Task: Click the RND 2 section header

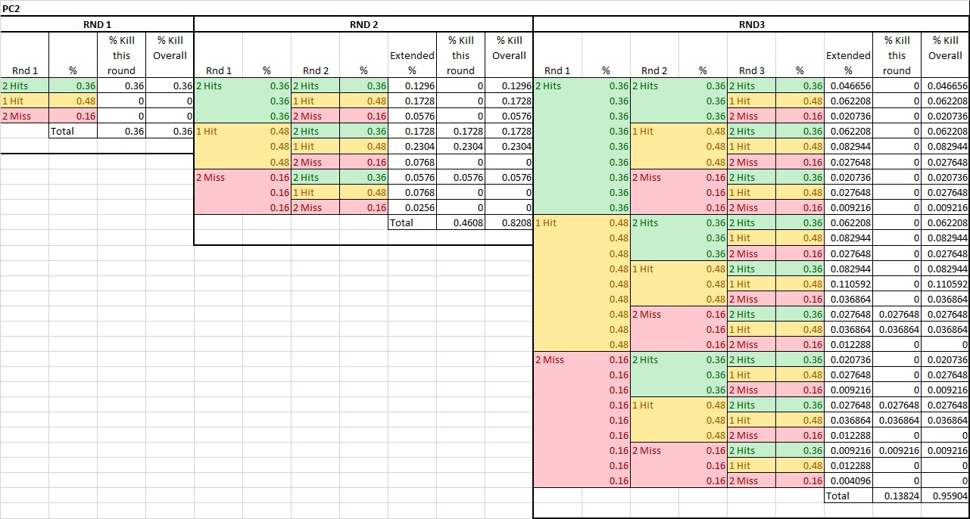Action: coord(363,24)
